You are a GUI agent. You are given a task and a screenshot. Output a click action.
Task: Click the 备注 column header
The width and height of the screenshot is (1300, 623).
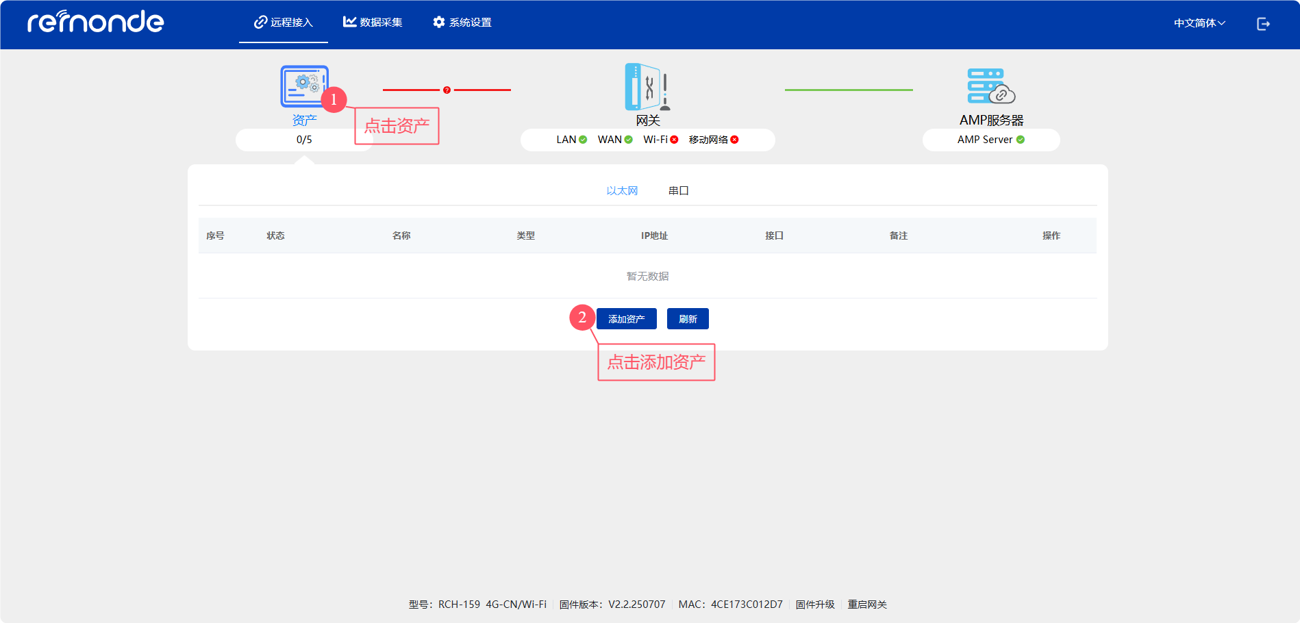[x=898, y=236]
